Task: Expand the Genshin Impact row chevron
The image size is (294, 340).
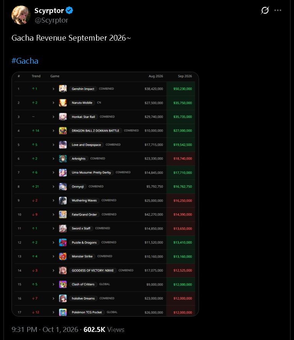Action: click(x=53, y=89)
